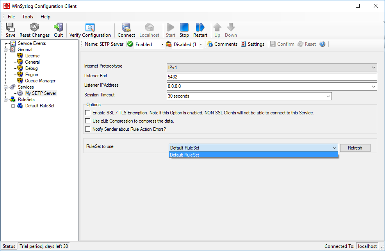Select the top-level General tree node

[x=25, y=50]
